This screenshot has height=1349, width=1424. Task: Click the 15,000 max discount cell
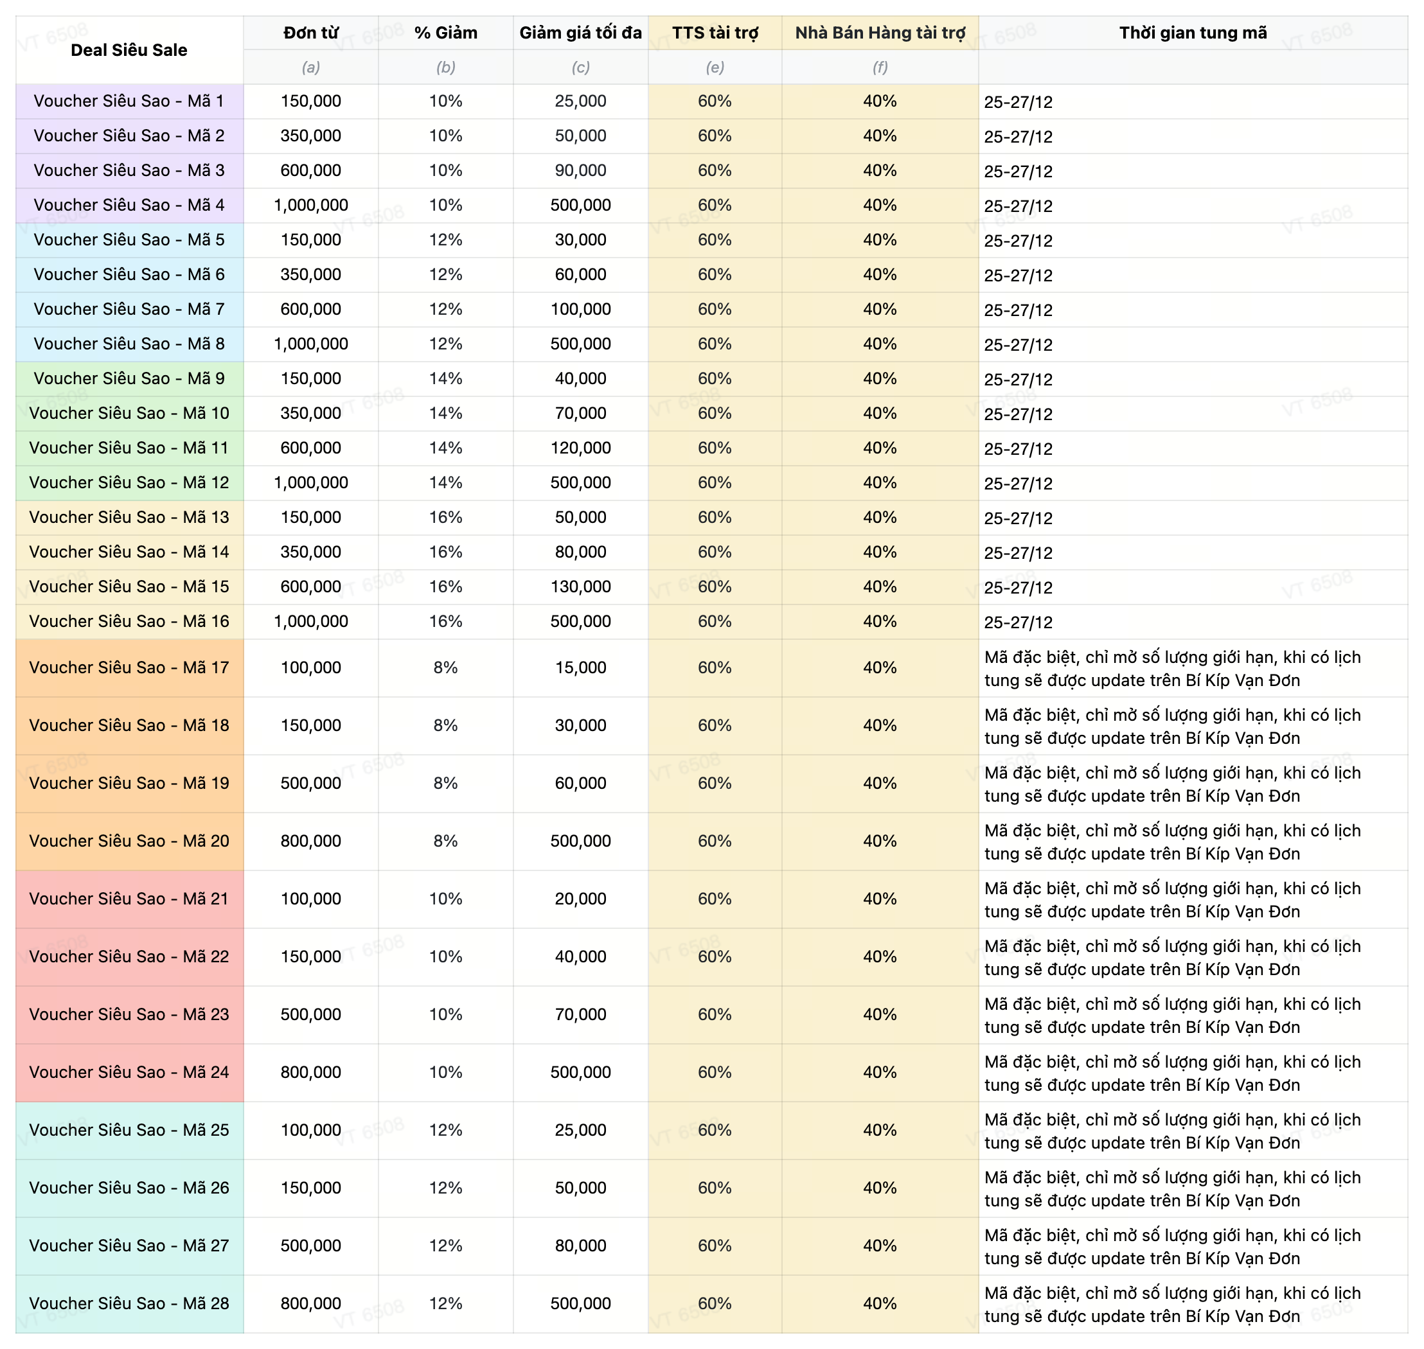pyautogui.click(x=580, y=667)
